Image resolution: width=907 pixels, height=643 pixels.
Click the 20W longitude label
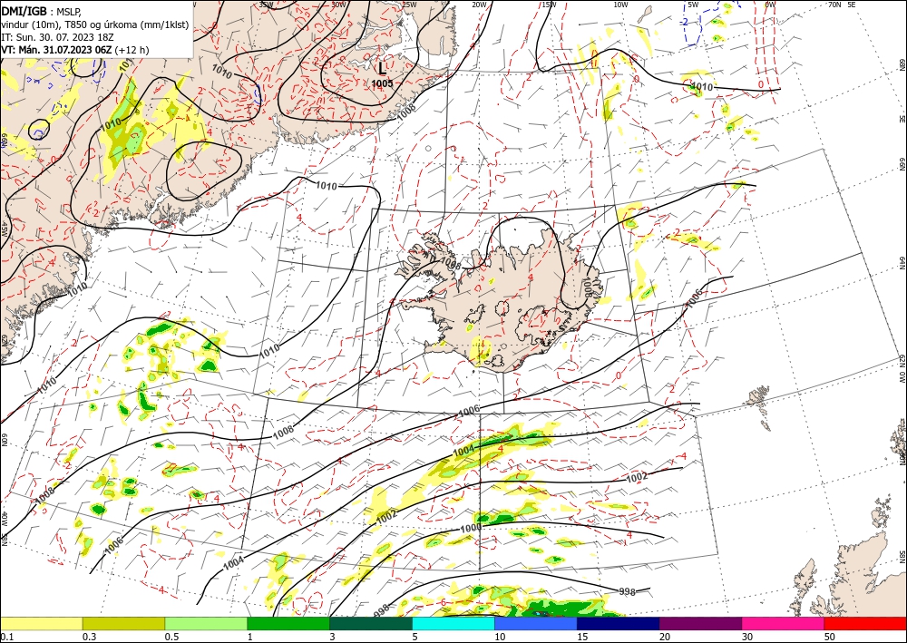[x=479, y=5]
